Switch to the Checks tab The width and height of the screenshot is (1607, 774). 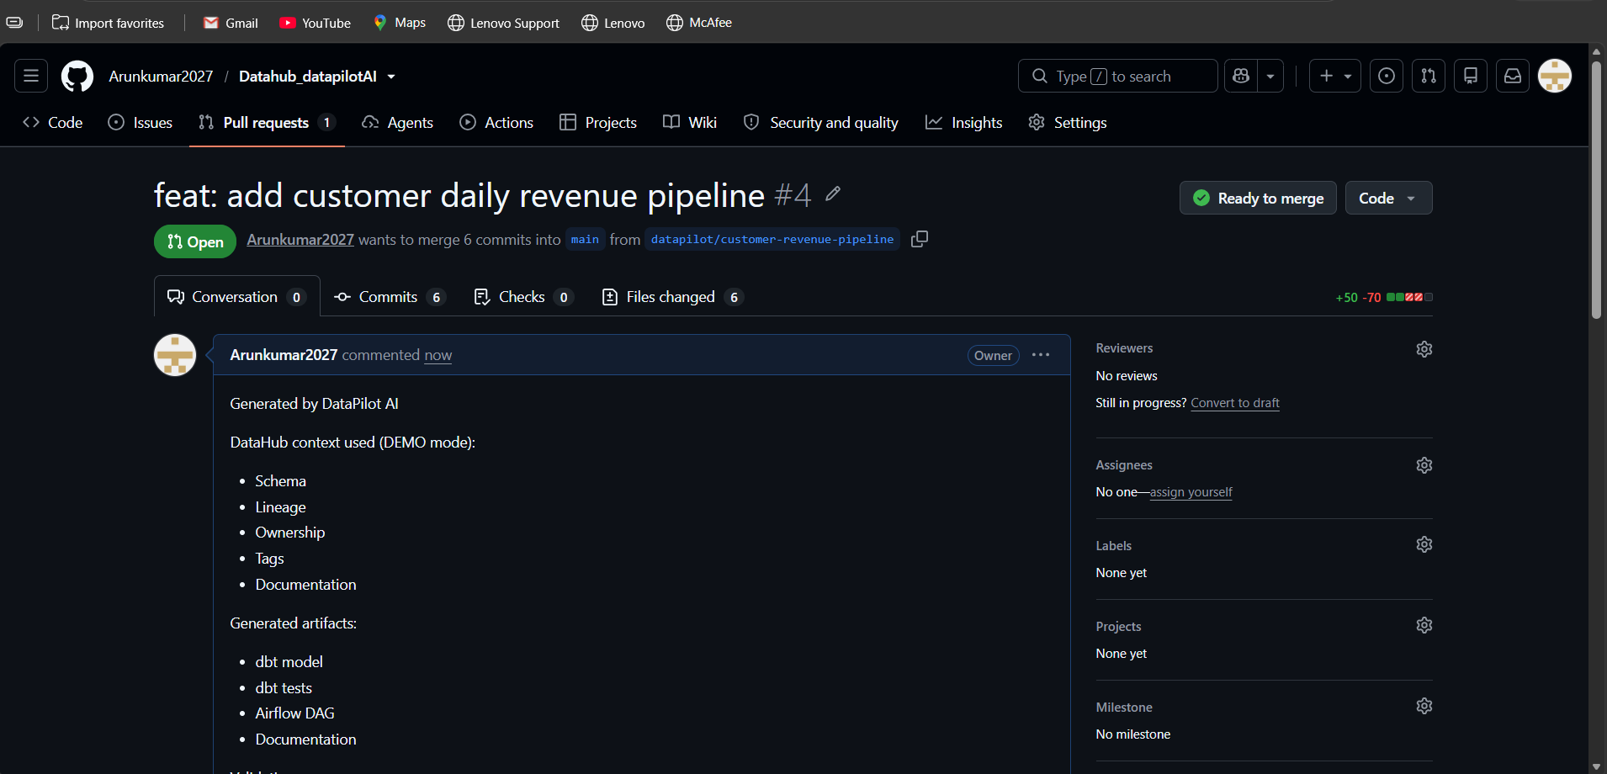click(523, 297)
